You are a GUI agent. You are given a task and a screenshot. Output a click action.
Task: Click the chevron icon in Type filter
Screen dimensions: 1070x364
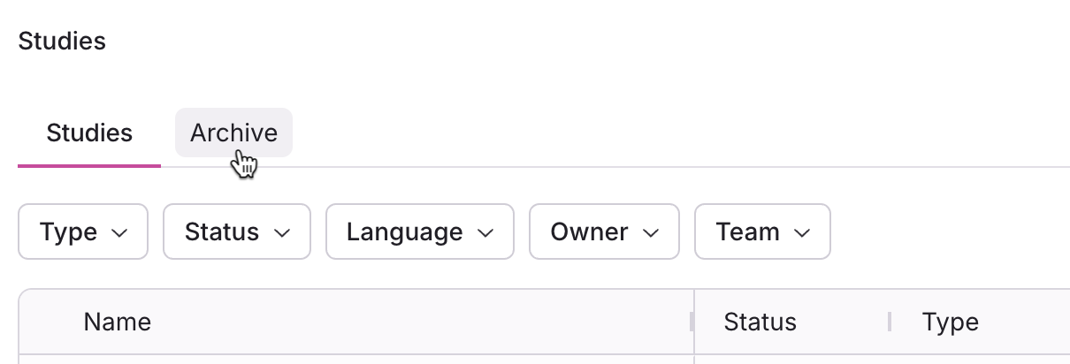[120, 232]
